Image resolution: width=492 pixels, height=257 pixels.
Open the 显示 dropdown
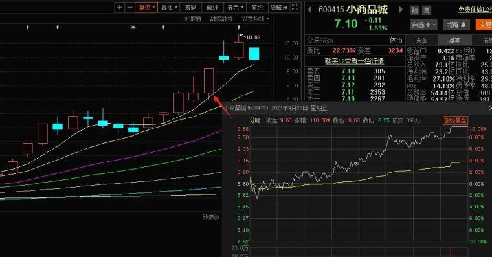tap(235, 8)
